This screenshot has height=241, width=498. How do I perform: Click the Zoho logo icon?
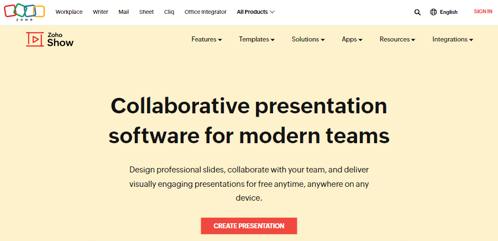[x=24, y=12]
